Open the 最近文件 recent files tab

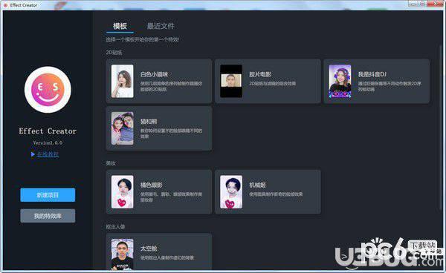coord(161,26)
